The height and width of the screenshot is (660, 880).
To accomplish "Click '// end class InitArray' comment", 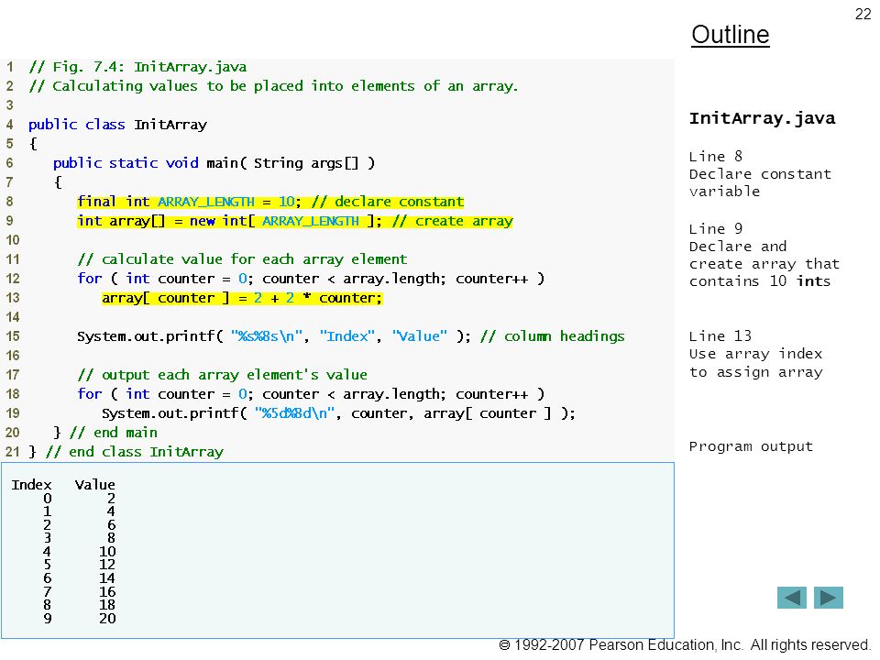I will coord(134,452).
